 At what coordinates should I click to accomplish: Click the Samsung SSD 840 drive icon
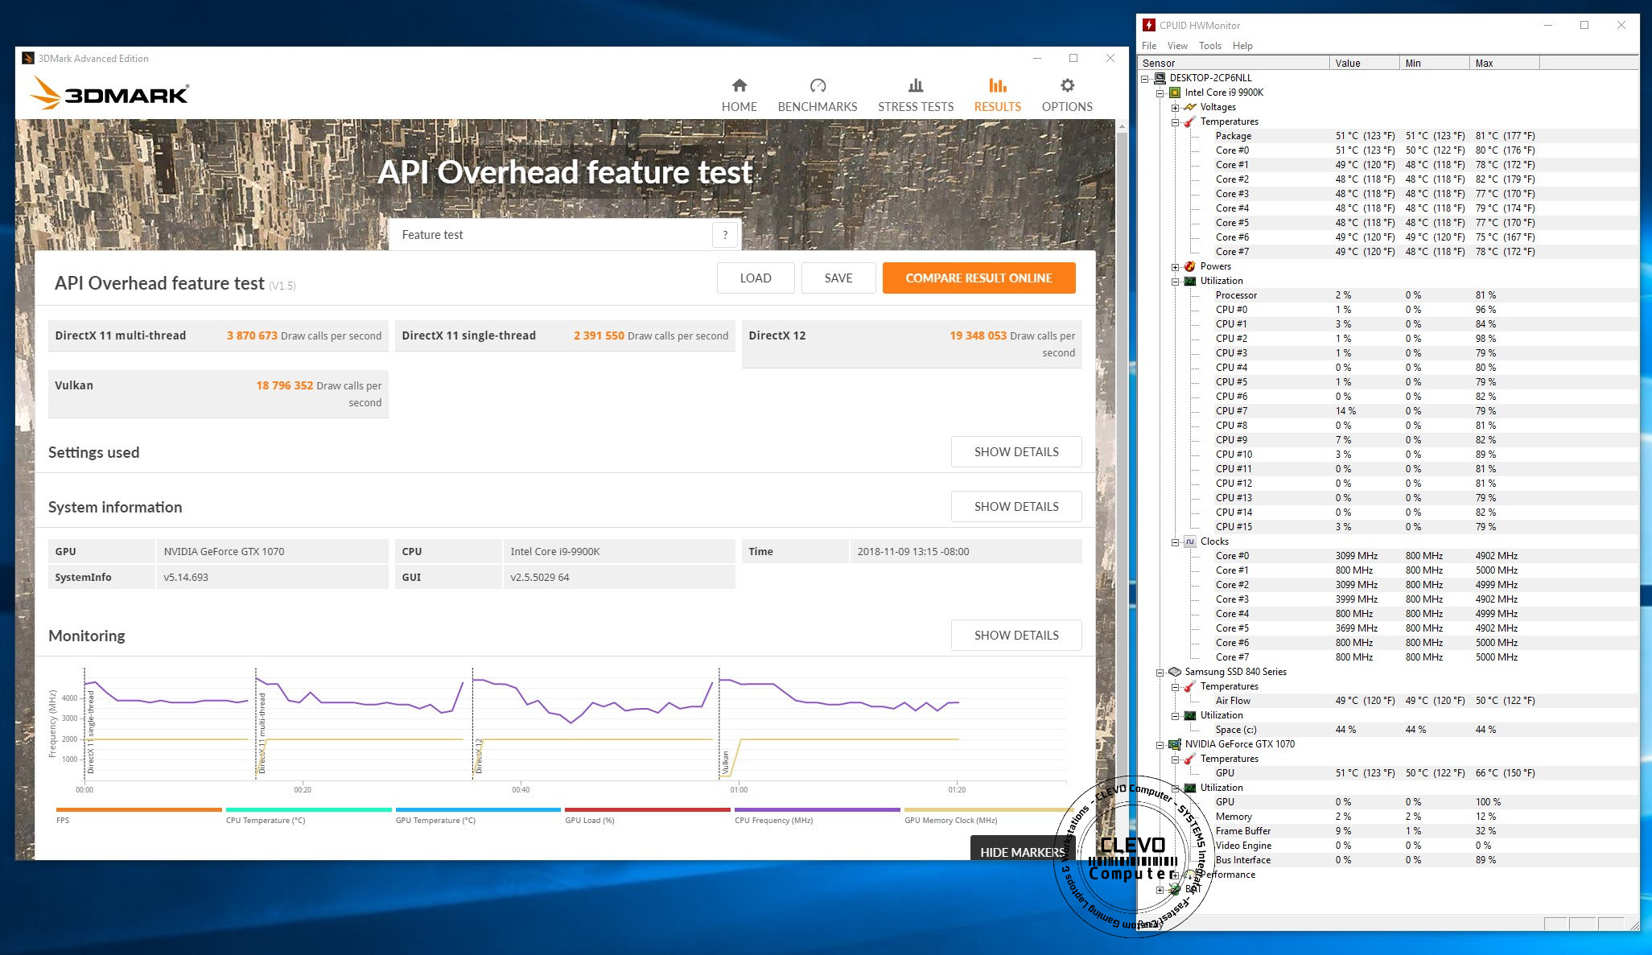[x=1175, y=672]
